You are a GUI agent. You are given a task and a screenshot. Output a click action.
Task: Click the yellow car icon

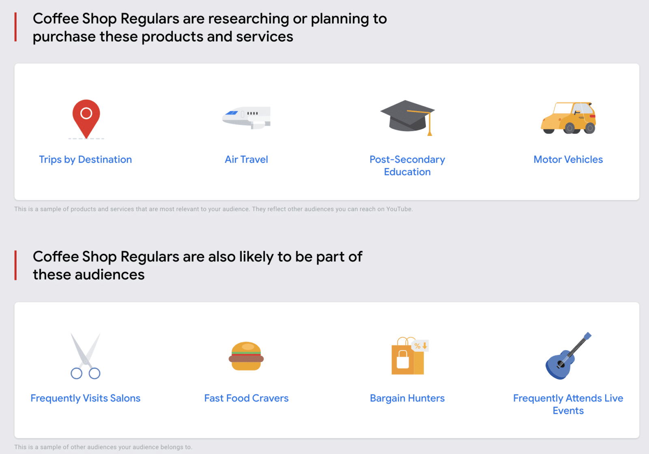pos(568,118)
